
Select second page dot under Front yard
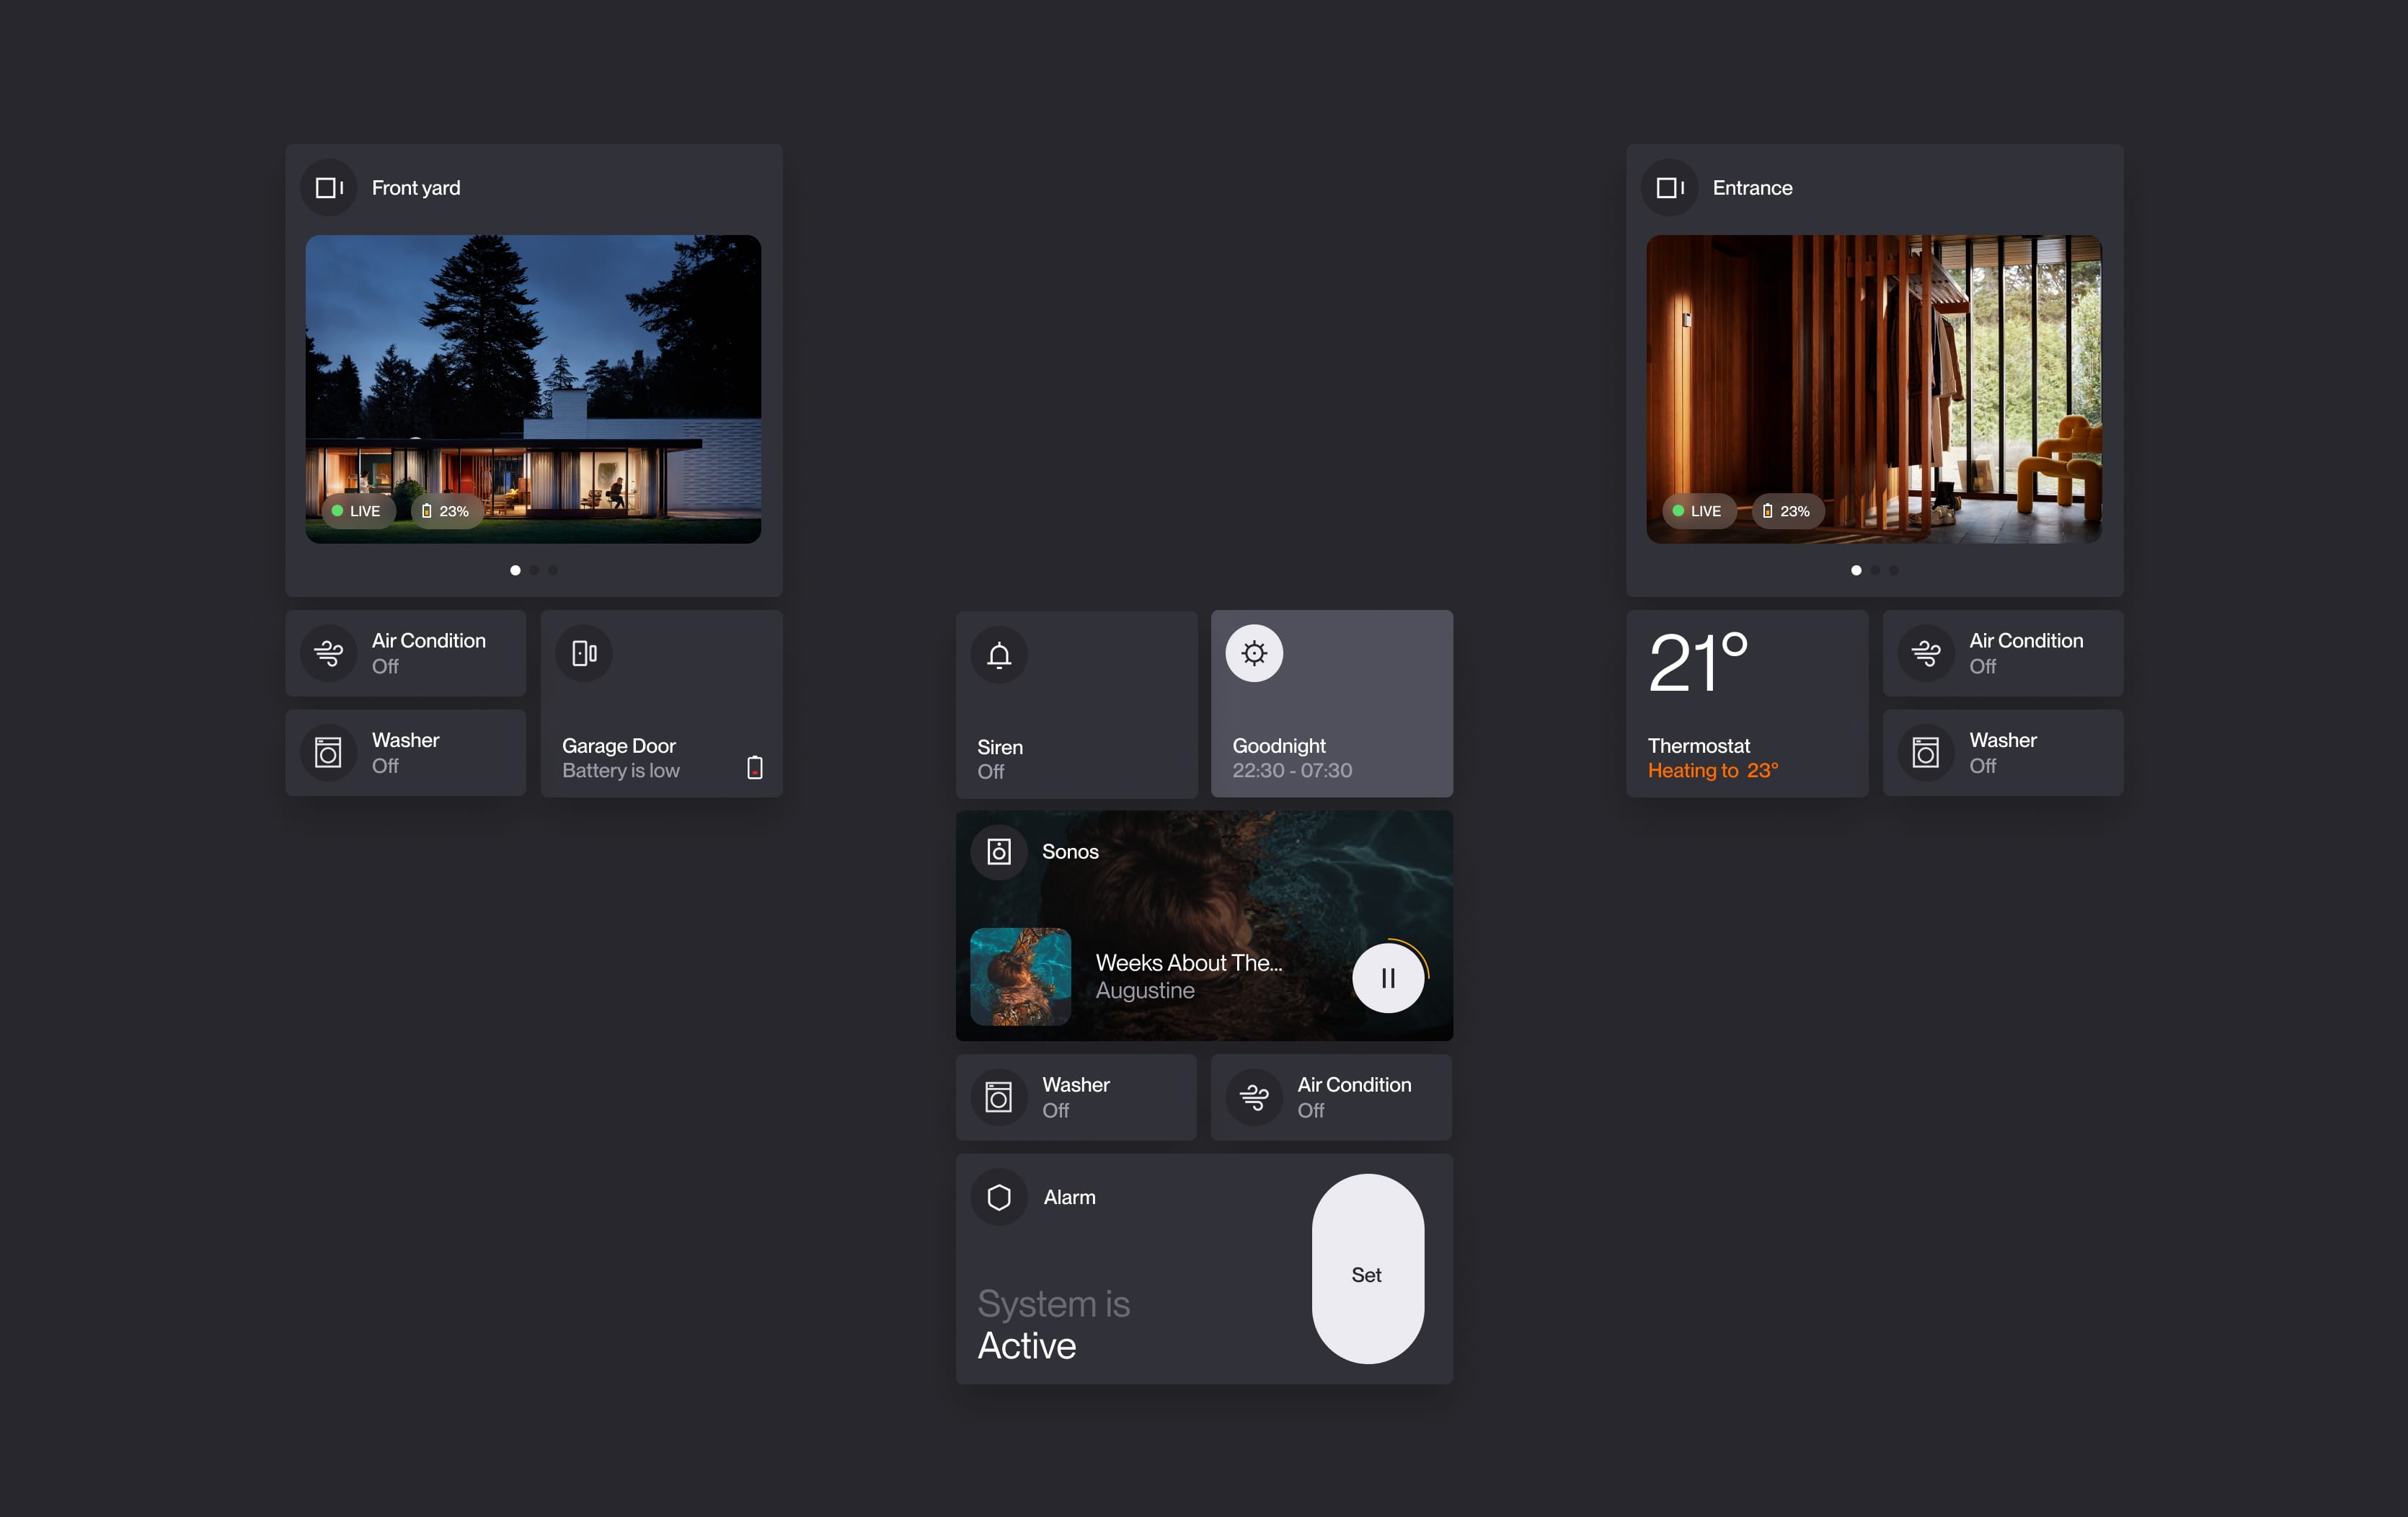[x=534, y=570]
